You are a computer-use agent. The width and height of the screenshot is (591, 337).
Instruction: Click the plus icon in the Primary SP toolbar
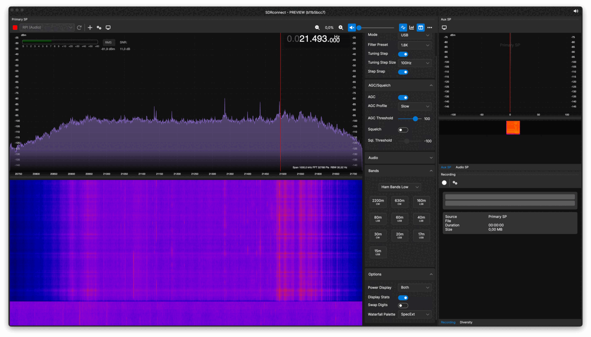point(90,27)
